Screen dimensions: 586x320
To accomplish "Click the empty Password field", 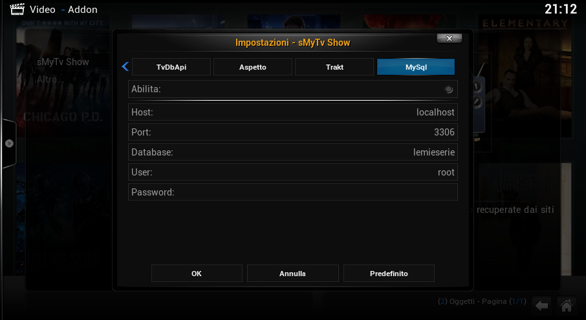I will [292, 192].
